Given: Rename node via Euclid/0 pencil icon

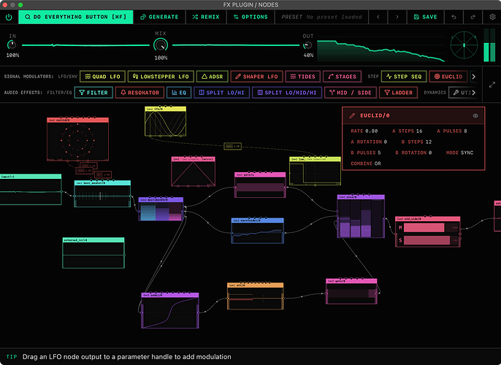Looking at the screenshot, I should pyautogui.click(x=352, y=115).
